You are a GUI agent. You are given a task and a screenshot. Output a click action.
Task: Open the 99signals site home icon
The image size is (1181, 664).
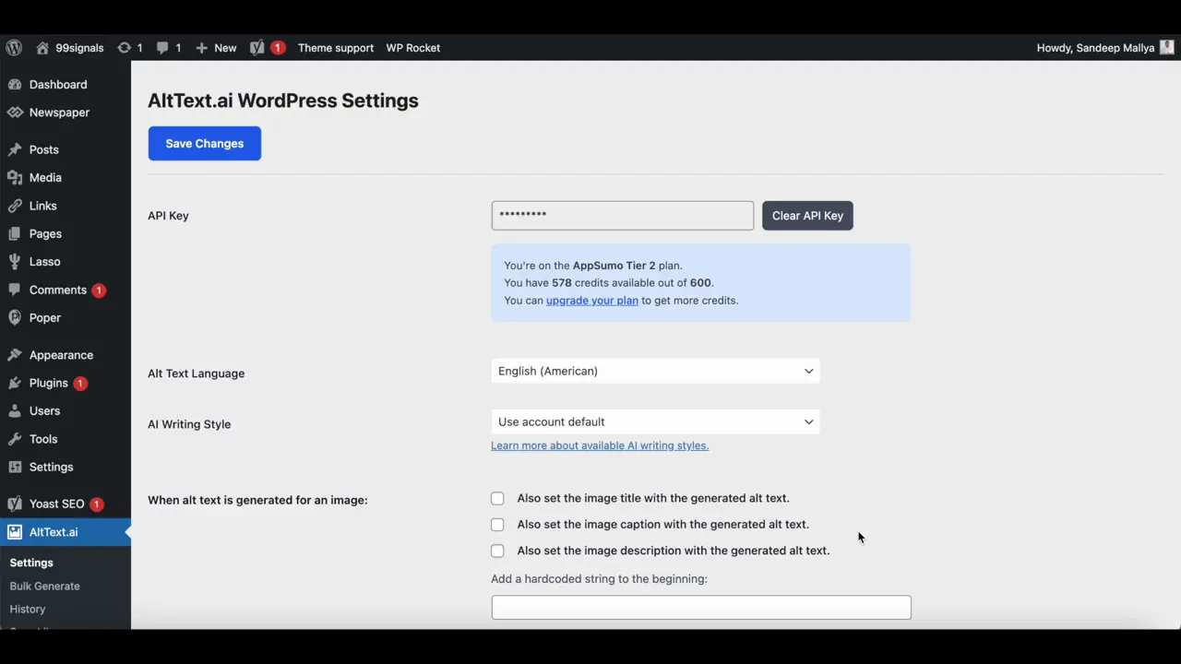click(x=42, y=47)
